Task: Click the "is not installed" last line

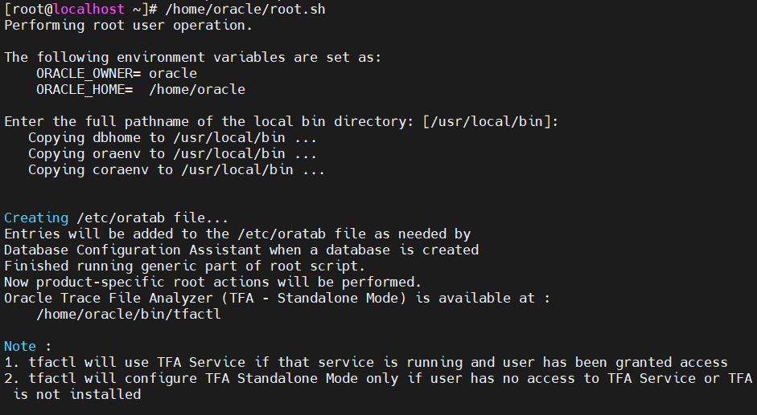Action: [76, 394]
